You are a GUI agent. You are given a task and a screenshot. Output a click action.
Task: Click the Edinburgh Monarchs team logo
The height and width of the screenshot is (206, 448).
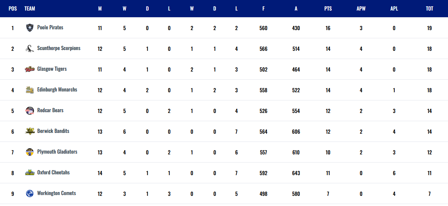point(30,90)
